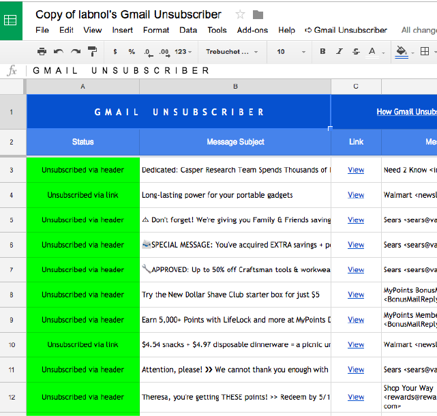Image resolution: width=437 pixels, height=416 pixels.
Task: Open the Help menu
Action: 286,30
